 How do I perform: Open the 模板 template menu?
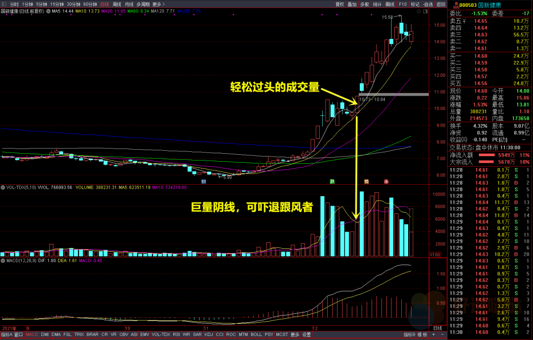422,335
